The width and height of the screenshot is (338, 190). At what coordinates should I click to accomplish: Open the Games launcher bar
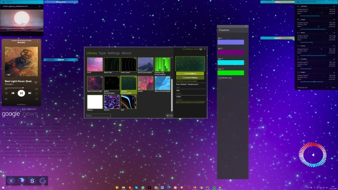click(277, 38)
